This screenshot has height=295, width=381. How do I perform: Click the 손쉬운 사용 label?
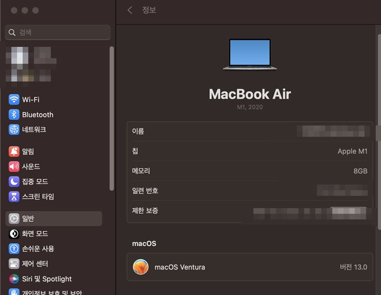pyautogui.click(x=38, y=249)
